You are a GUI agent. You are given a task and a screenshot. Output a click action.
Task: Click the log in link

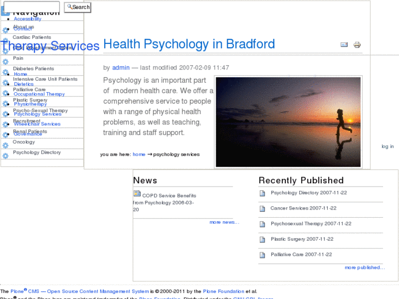[x=387, y=146]
